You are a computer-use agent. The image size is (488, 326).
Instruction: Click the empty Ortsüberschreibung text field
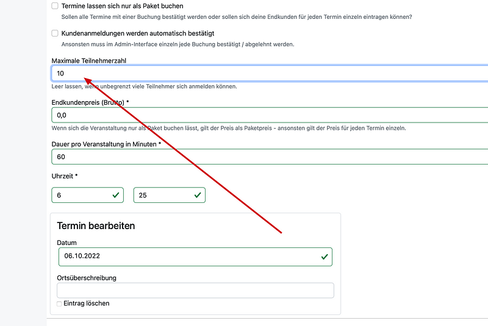[x=195, y=291]
